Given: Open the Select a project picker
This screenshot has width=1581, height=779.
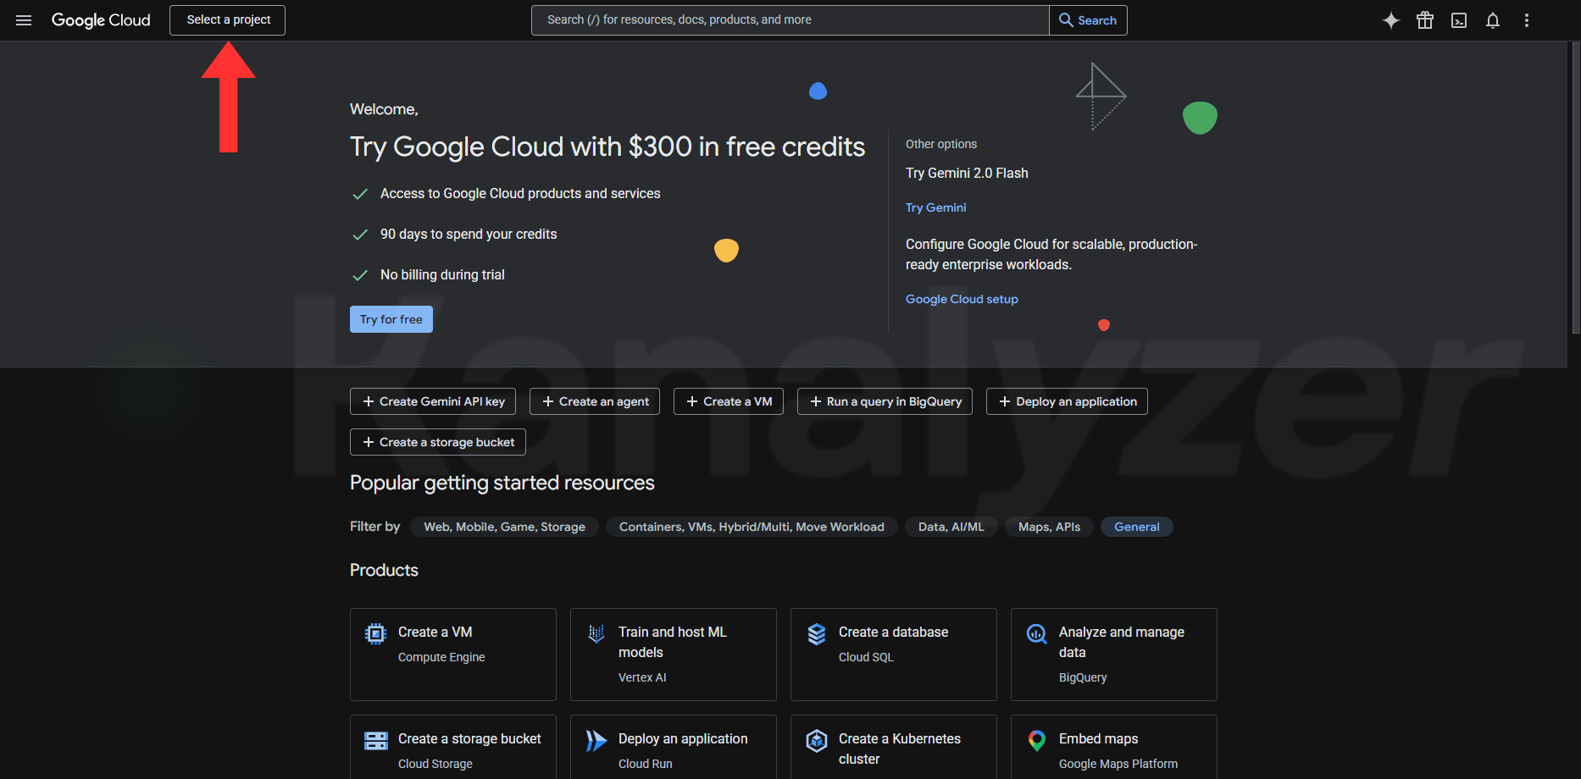Looking at the screenshot, I should point(227,20).
